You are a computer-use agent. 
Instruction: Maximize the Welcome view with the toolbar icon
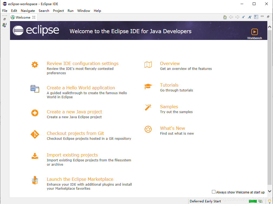268,17
